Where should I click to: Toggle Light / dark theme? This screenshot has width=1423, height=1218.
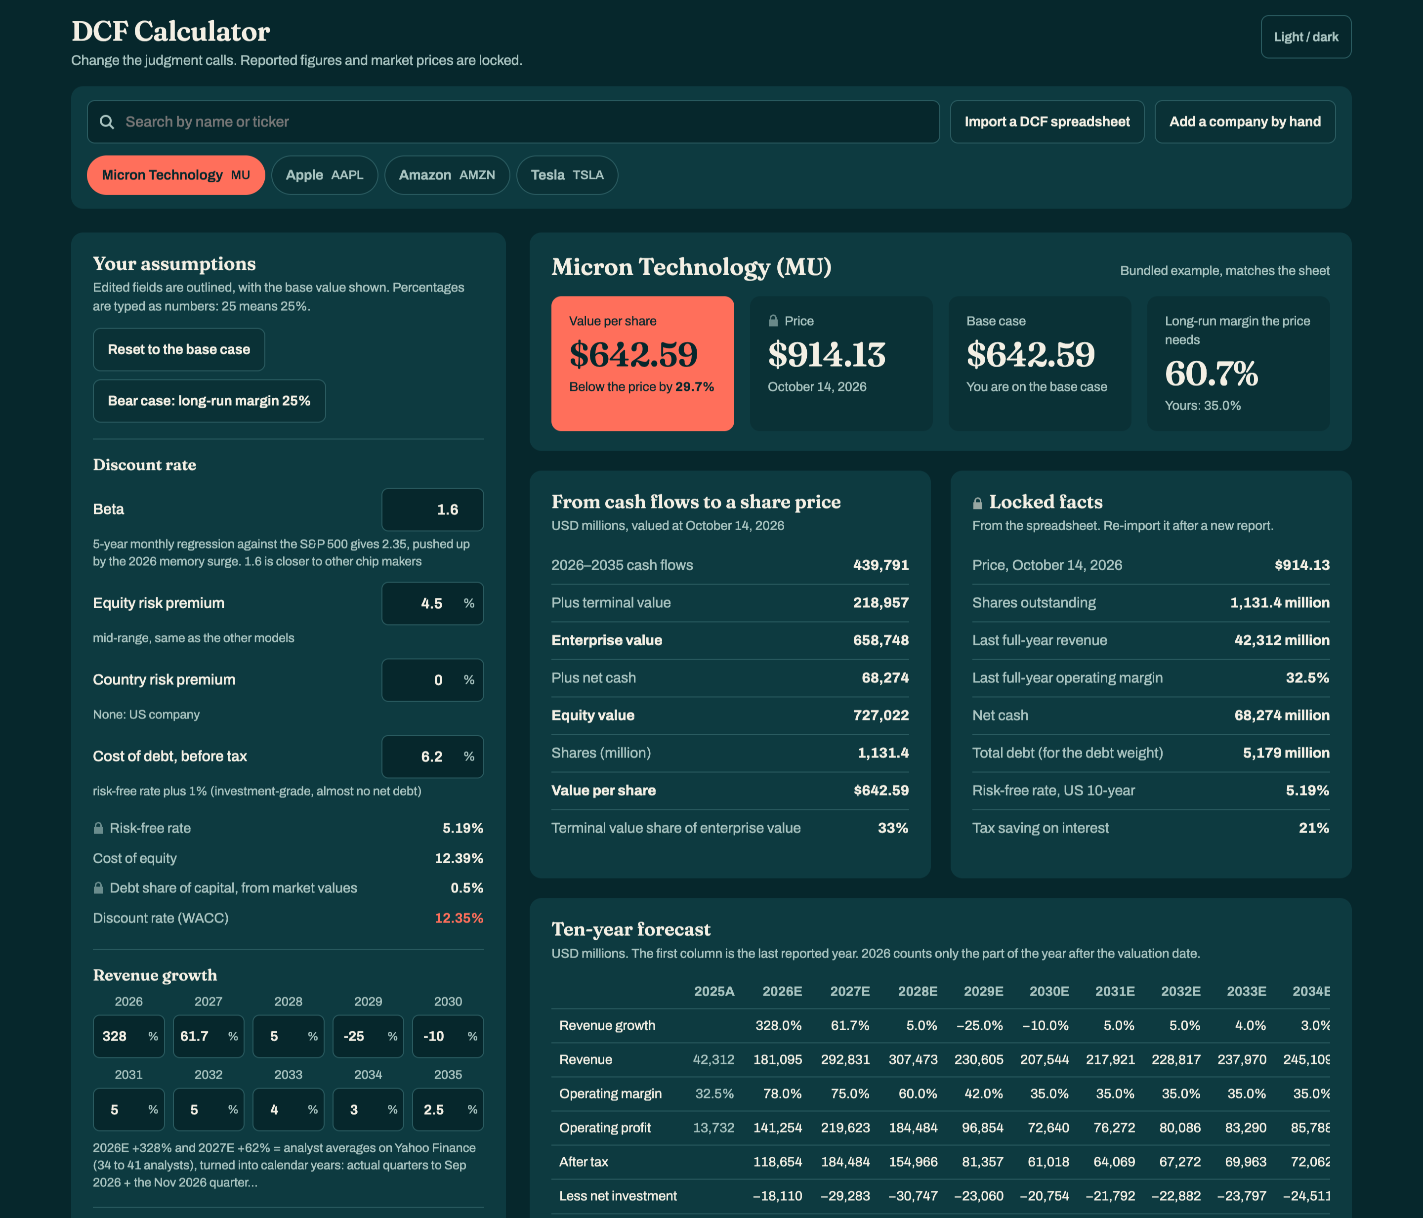point(1305,37)
